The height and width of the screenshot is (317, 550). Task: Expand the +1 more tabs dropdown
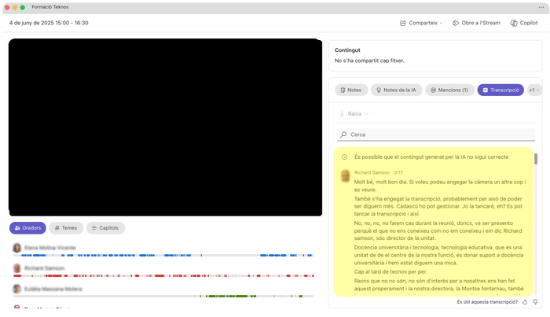pos(534,90)
